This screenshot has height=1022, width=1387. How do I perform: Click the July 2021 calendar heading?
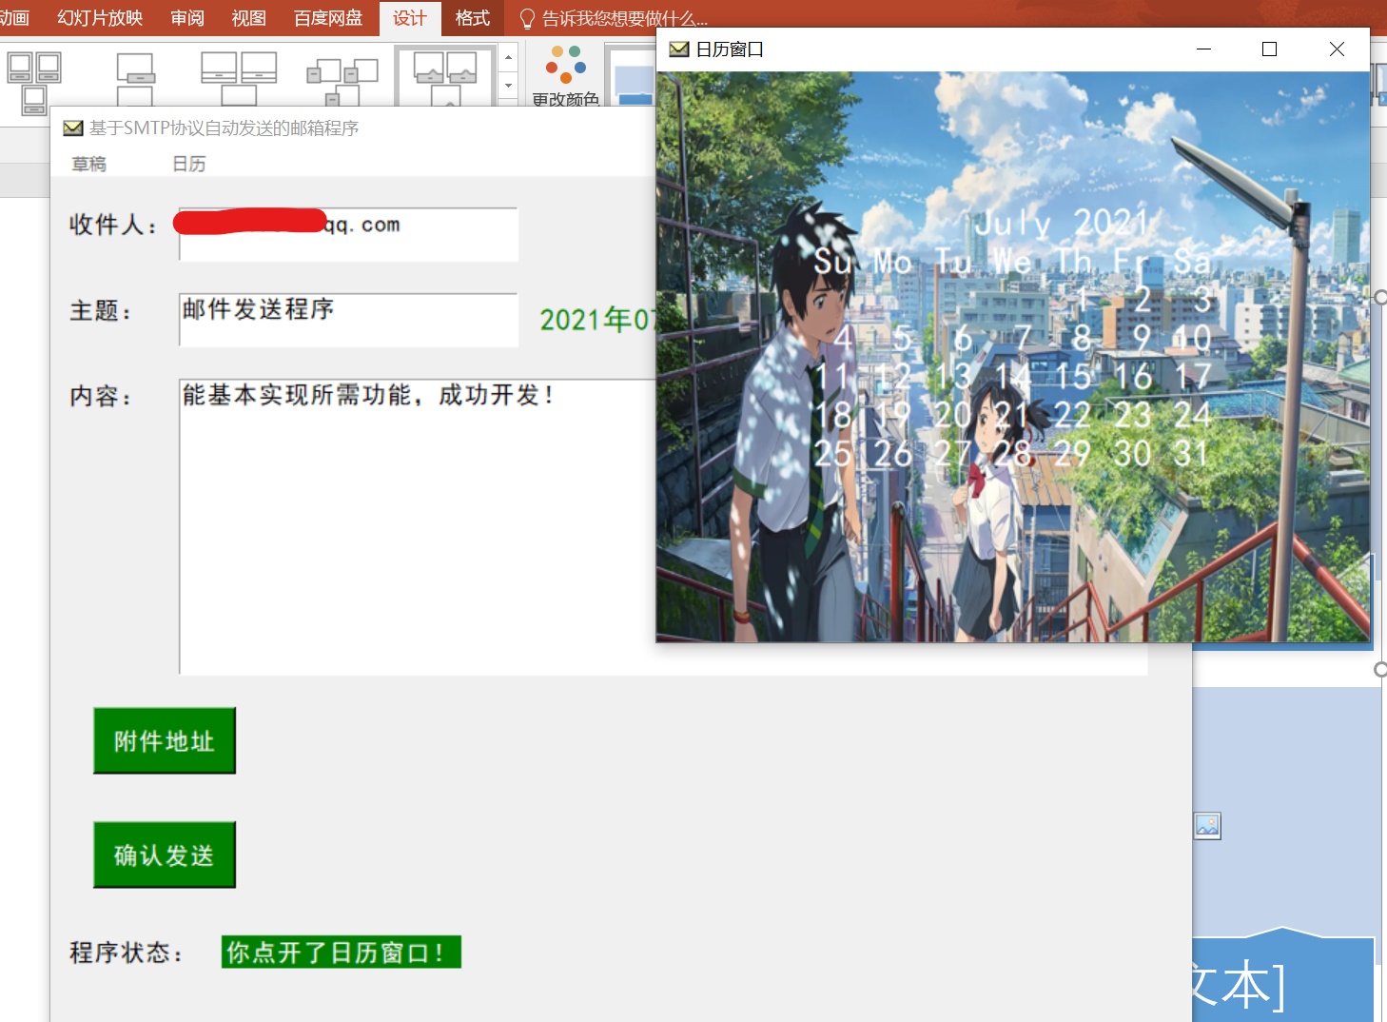(x=1062, y=223)
